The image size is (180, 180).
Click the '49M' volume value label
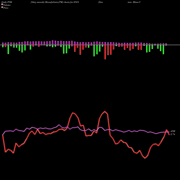173,131
